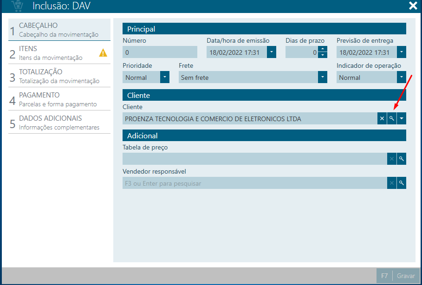The width and height of the screenshot is (422, 285).
Task: Click the Principal section header
Action: pos(264,28)
